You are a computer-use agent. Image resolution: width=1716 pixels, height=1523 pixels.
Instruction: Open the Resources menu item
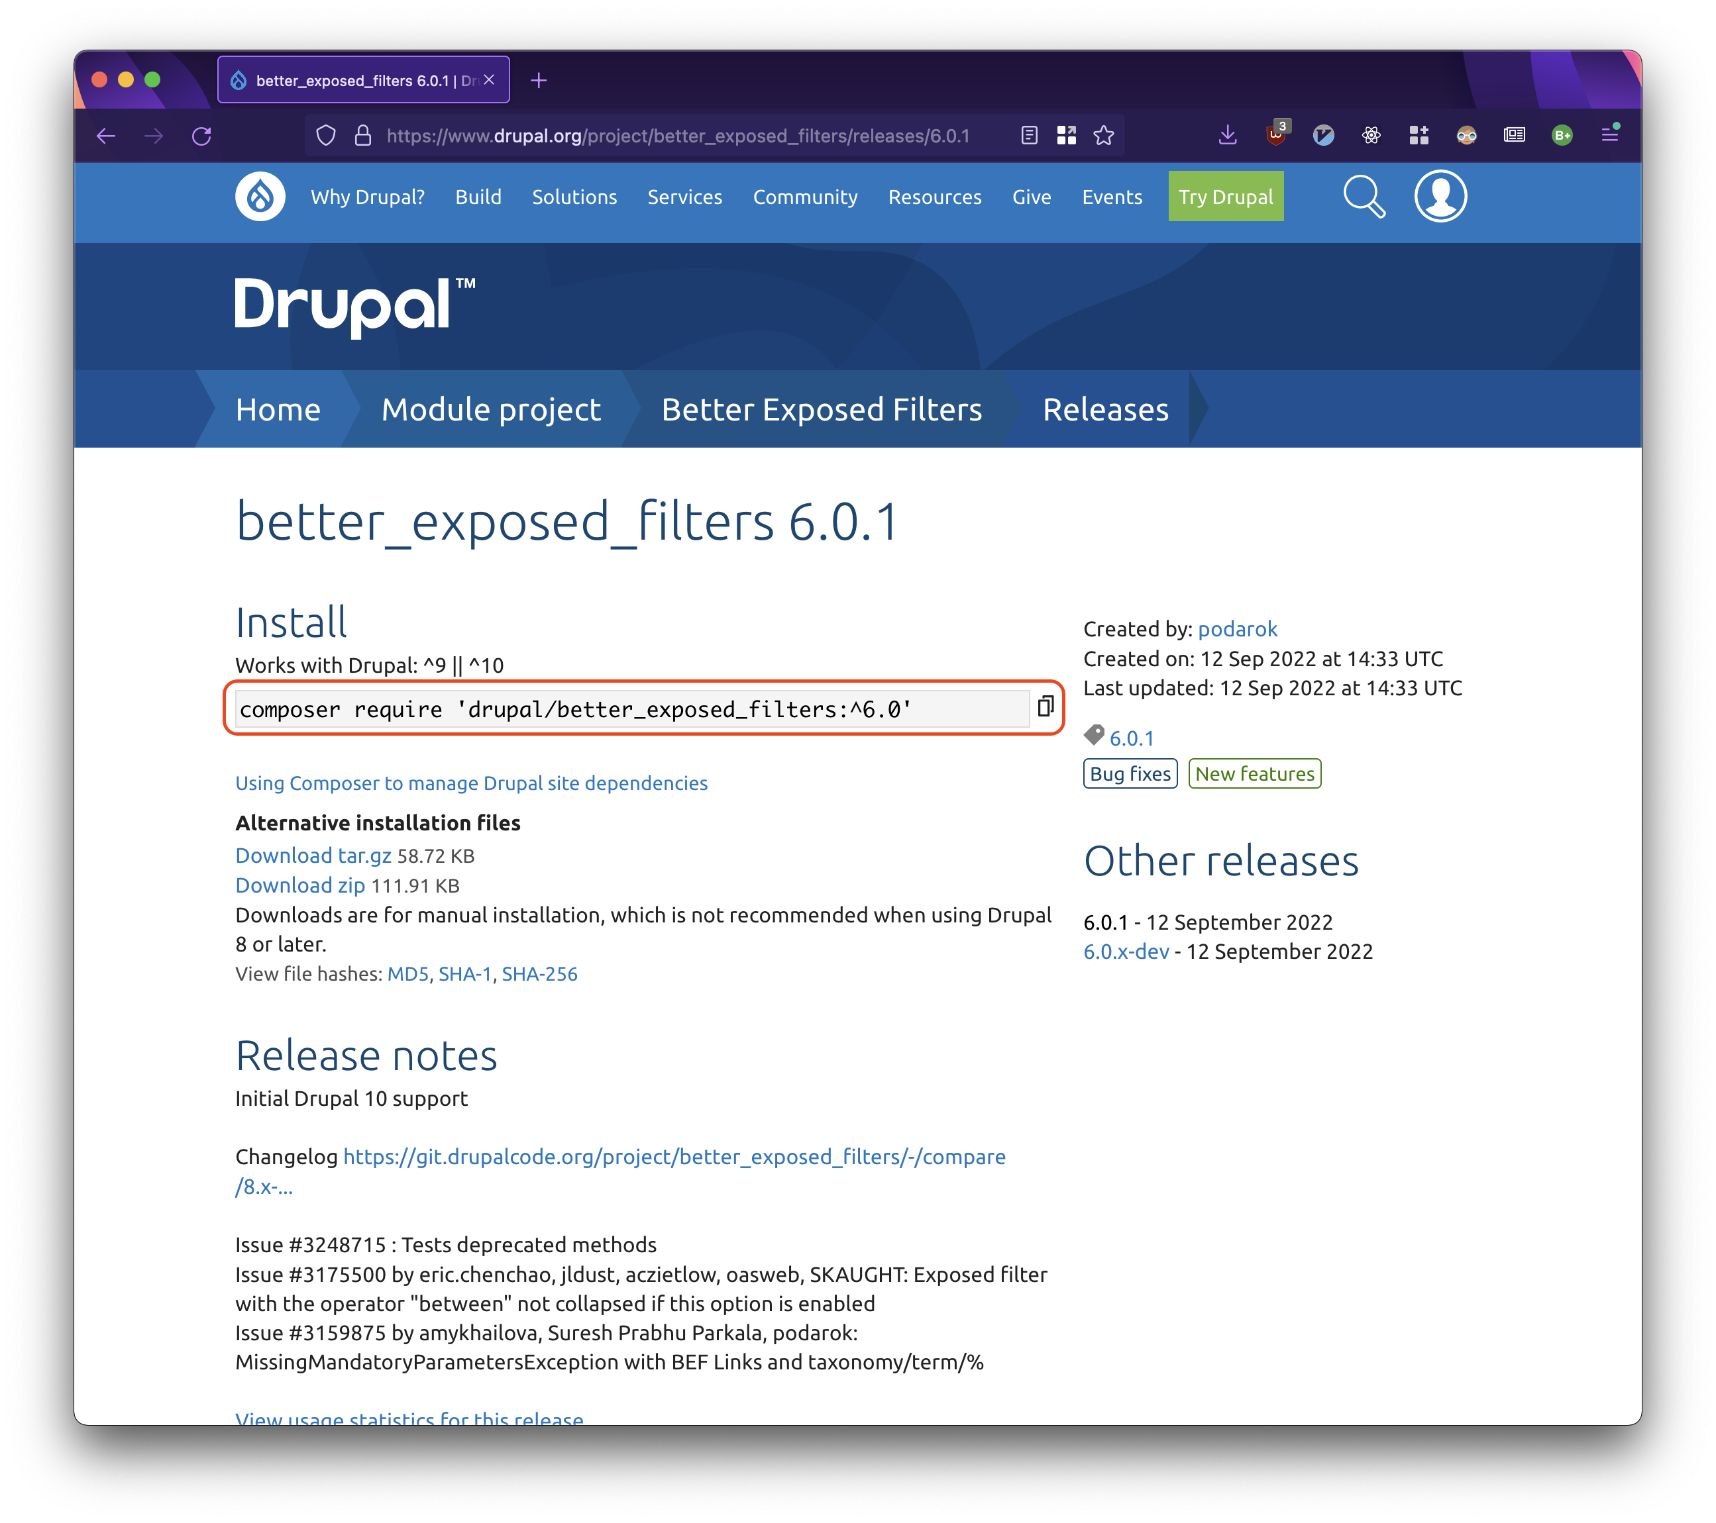(x=936, y=197)
